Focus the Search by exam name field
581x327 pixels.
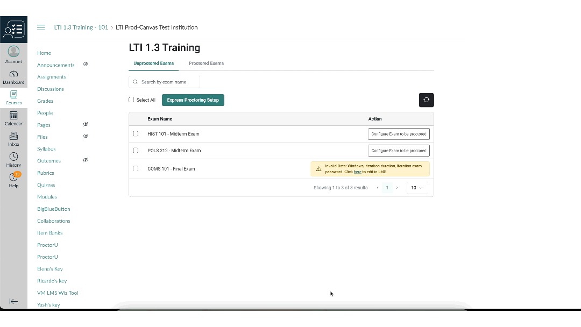pos(164,82)
